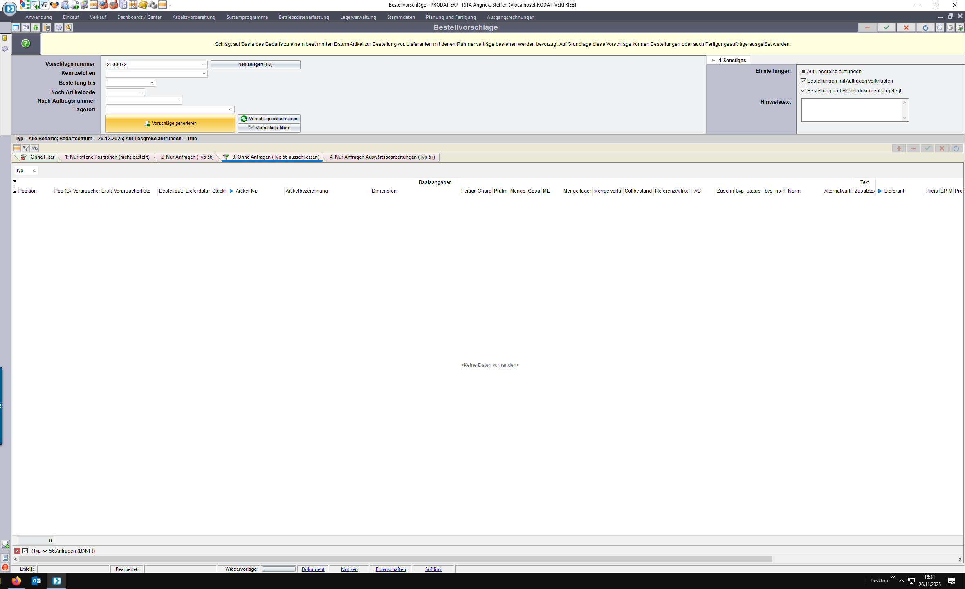Viewport: 965px width, 589px height.
Task: Click the square root formula icon
Action: (x=45, y=5)
